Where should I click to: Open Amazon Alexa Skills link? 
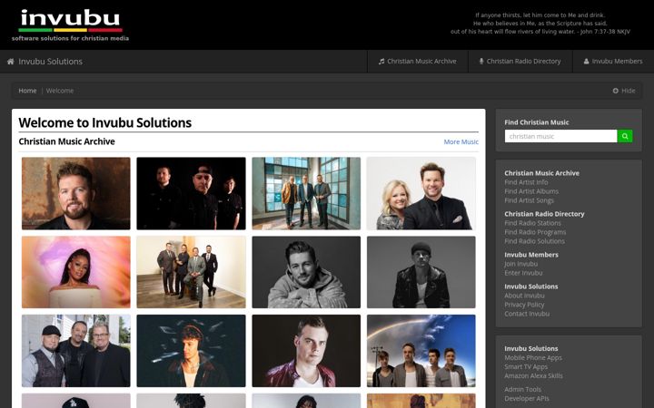click(533, 376)
